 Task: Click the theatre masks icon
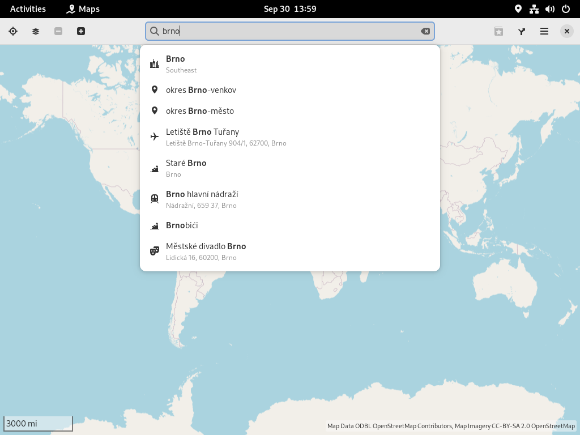click(x=155, y=251)
